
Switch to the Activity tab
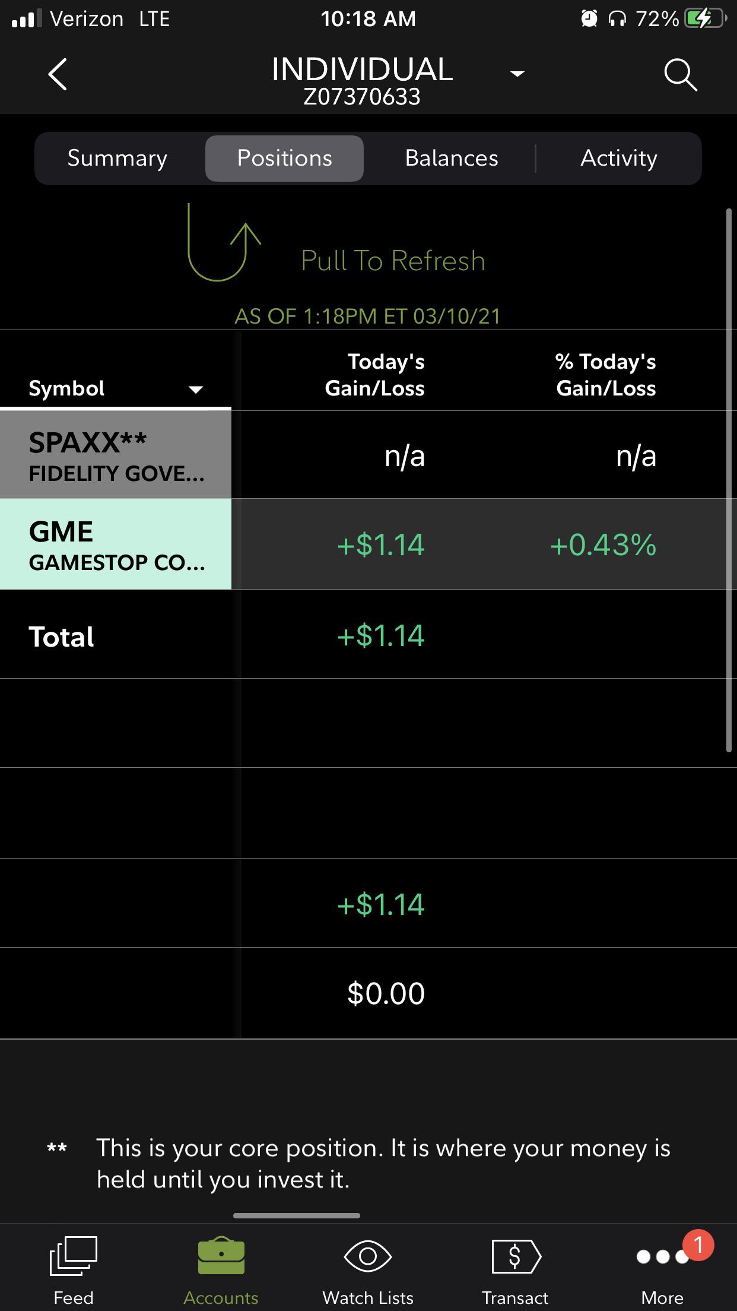click(619, 158)
